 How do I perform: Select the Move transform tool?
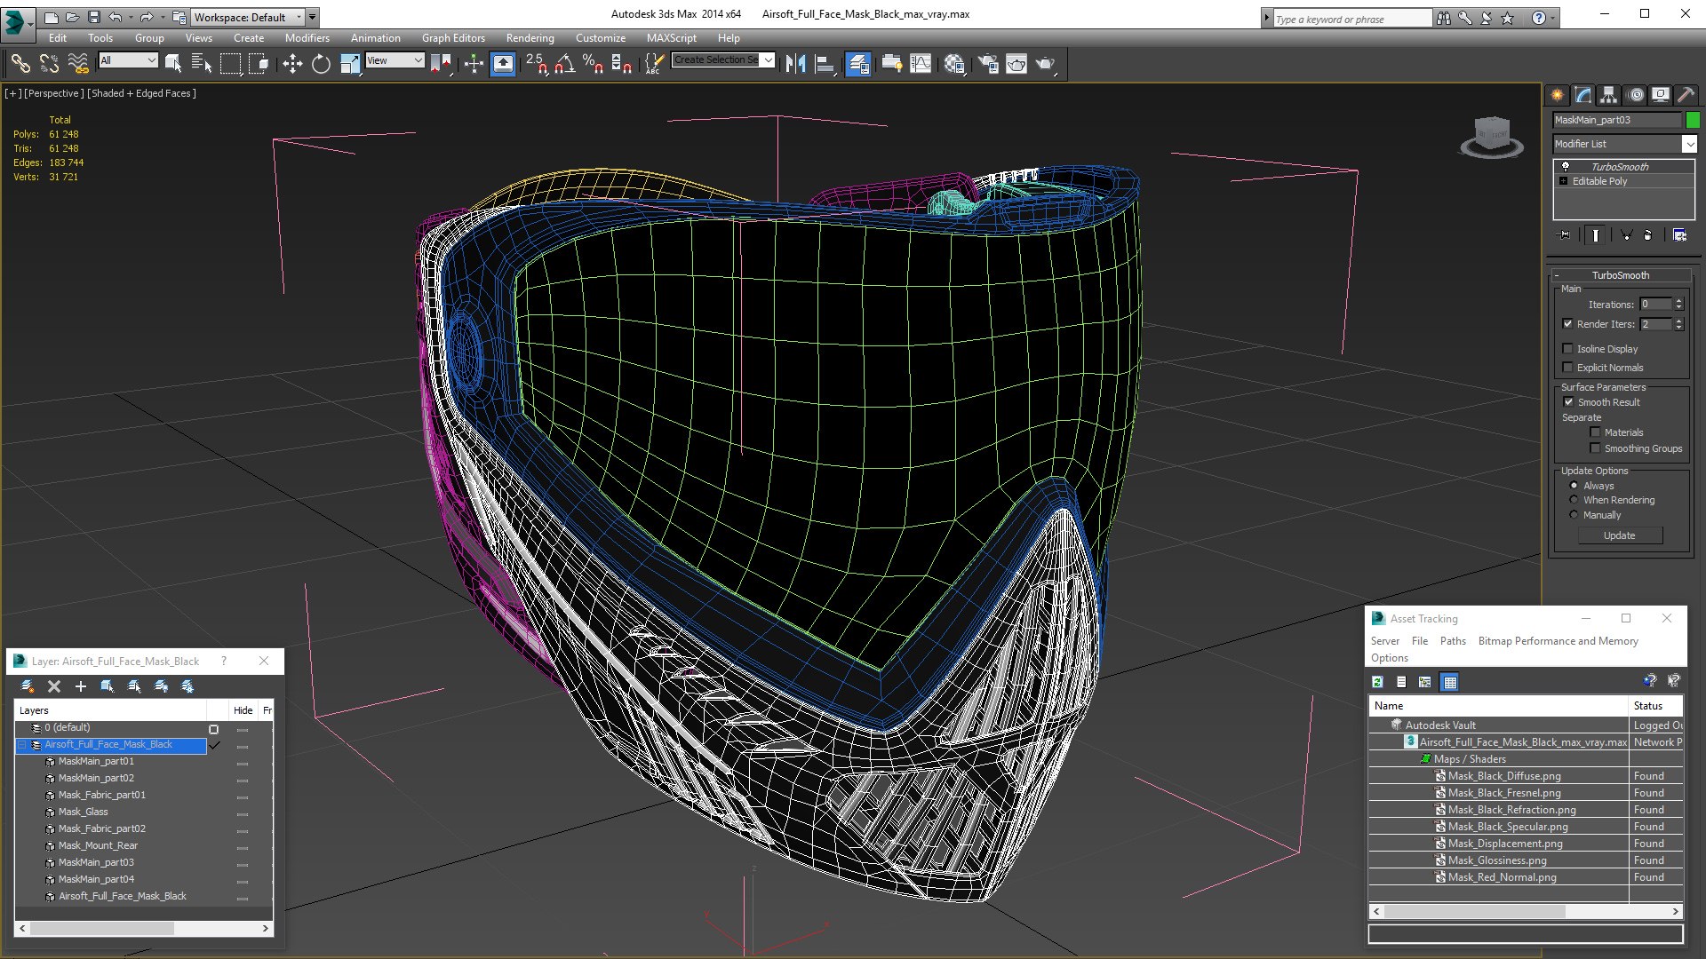[x=292, y=63]
